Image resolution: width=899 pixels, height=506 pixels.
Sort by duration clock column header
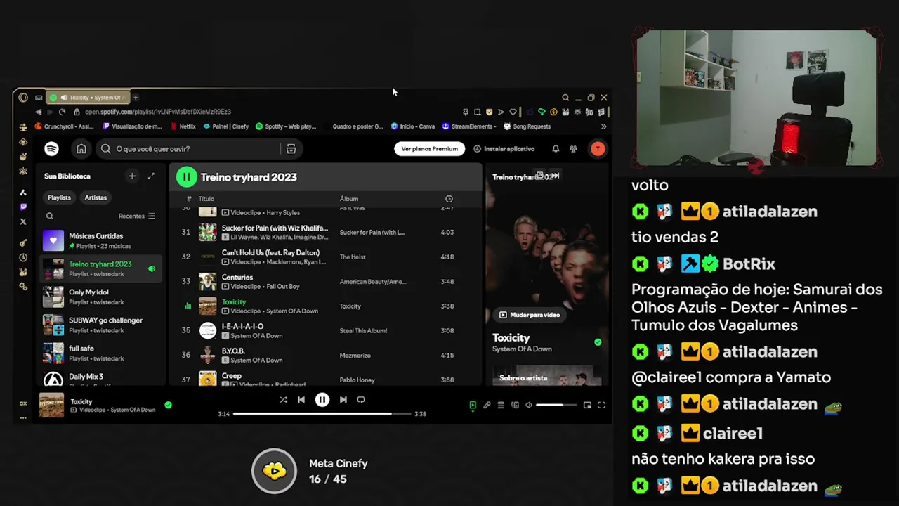(449, 199)
